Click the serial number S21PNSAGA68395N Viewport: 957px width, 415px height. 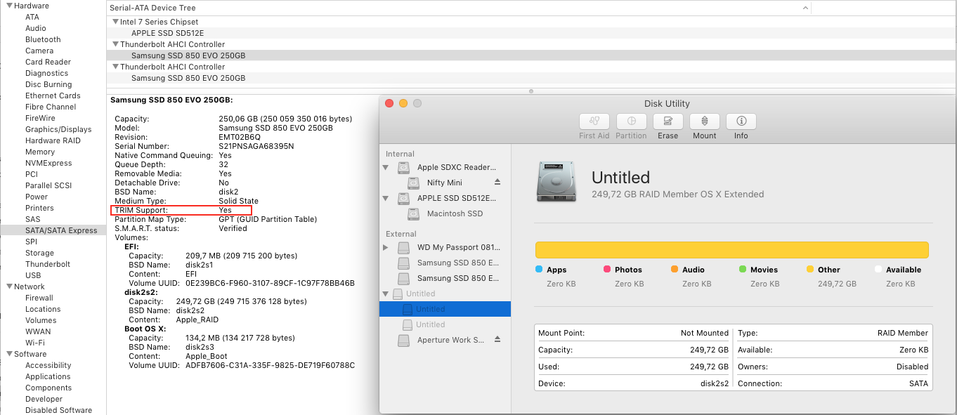tap(256, 146)
